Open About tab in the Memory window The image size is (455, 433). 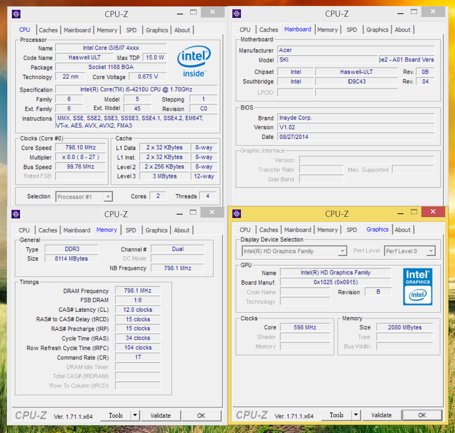(182, 230)
